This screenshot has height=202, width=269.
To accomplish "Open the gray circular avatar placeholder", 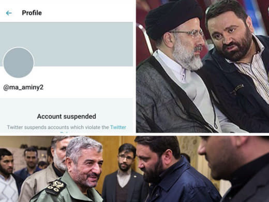I will (19, 63).
